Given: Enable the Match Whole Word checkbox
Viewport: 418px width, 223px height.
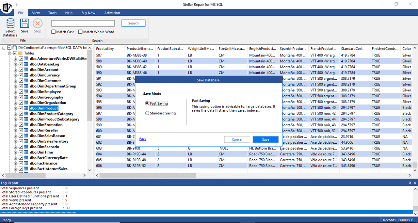Looking at the screenshot, I should pos(80,32).
